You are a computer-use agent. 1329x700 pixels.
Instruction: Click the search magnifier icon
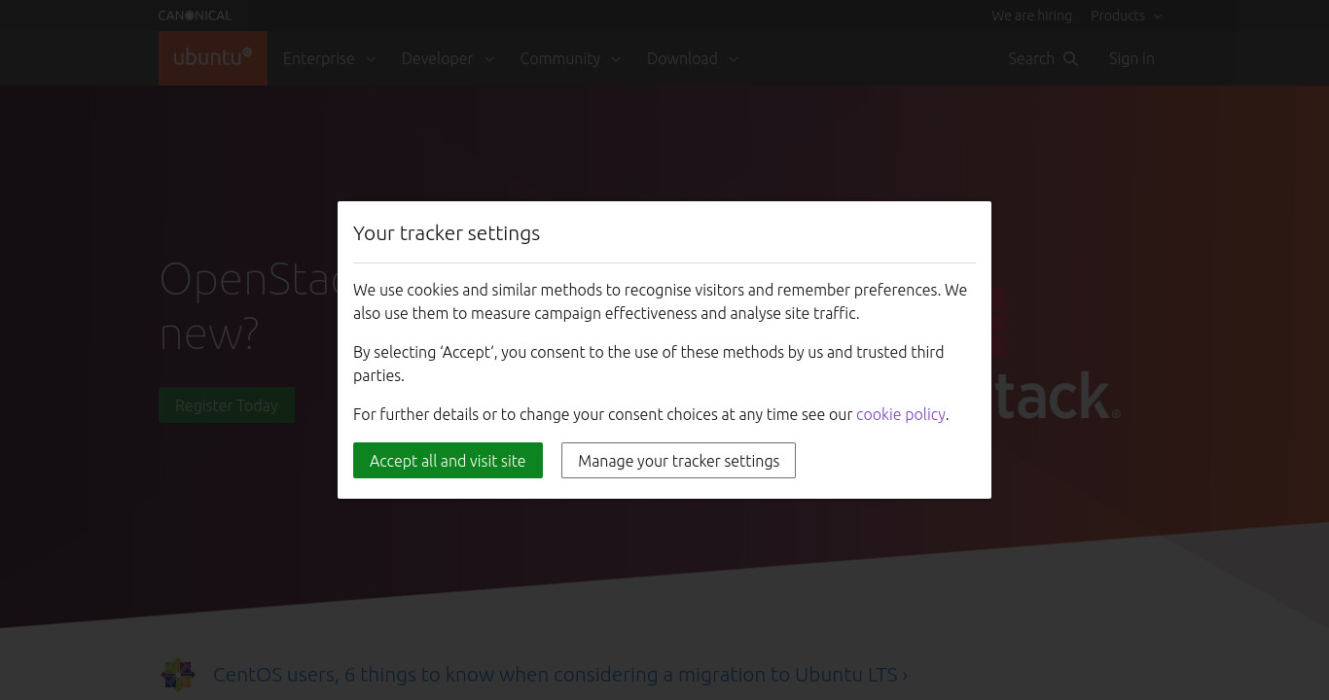[1071, 58]
